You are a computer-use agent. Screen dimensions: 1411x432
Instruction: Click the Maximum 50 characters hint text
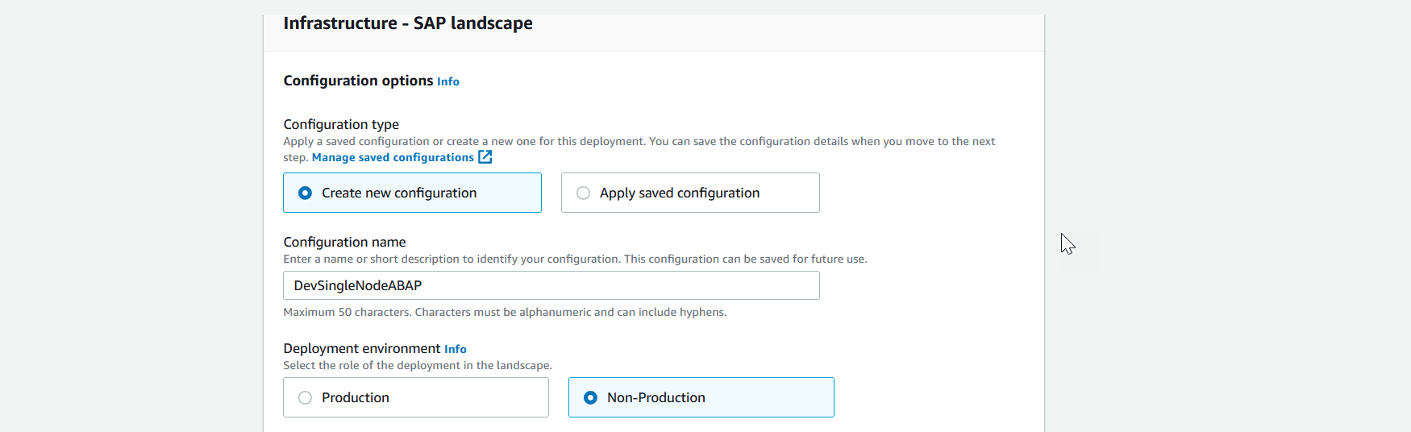pos(505,313)
